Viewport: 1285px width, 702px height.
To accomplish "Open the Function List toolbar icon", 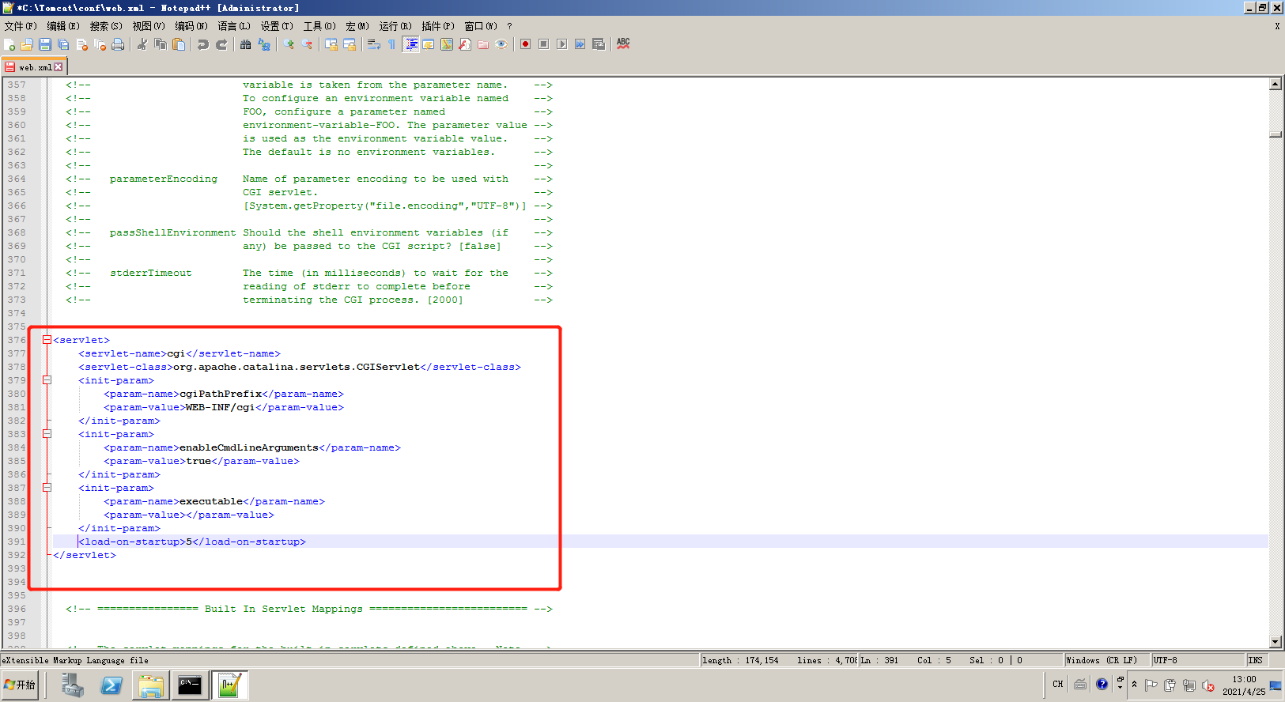I will coord(465,44).
